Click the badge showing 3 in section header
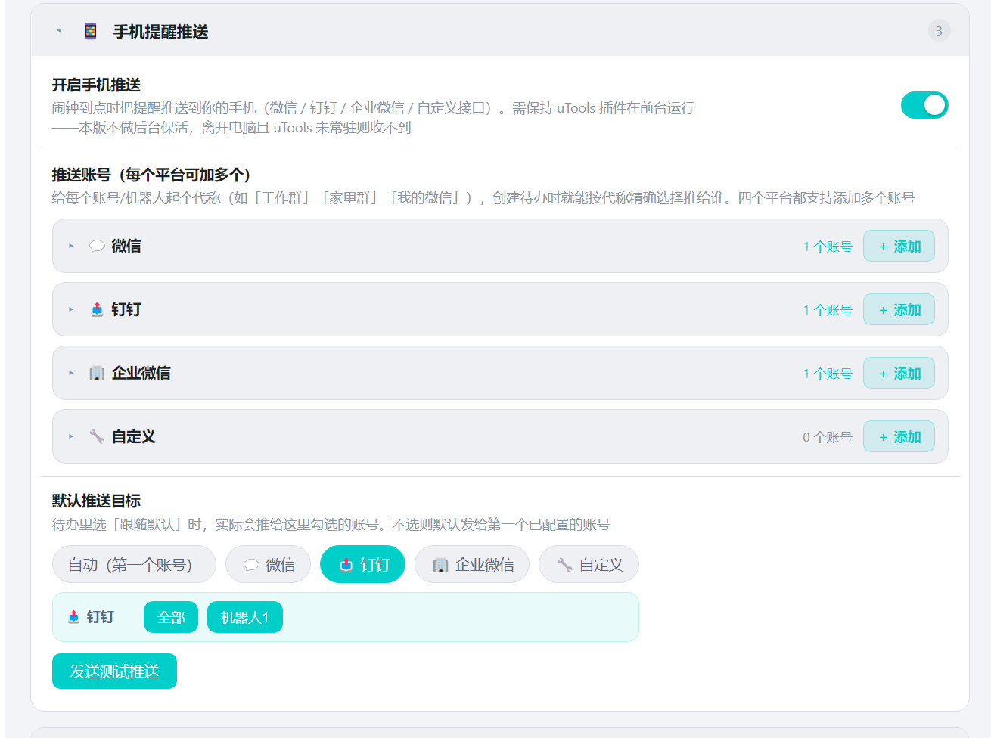This screenshot has width=991, height=738. 939,31
